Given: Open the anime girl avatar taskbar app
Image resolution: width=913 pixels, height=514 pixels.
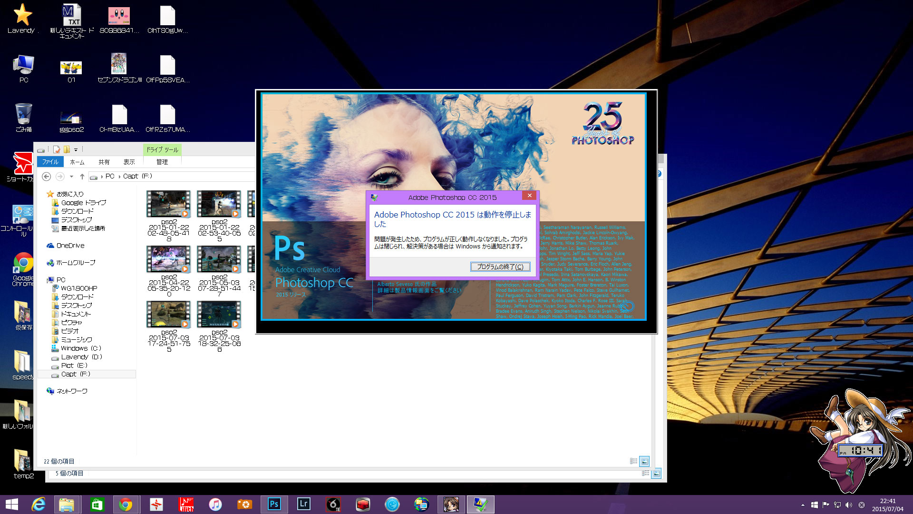Looking at the screenshot, I should 451,504.
